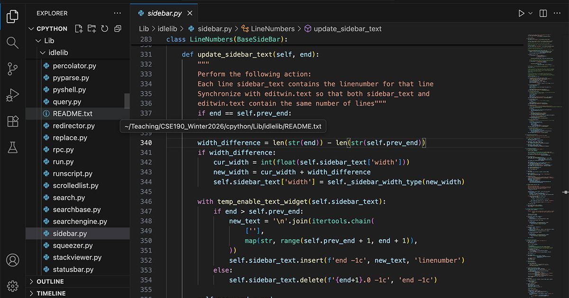
Task: Click the LineNumbers breadcrumb item
Action: click(x=272, y=28)
